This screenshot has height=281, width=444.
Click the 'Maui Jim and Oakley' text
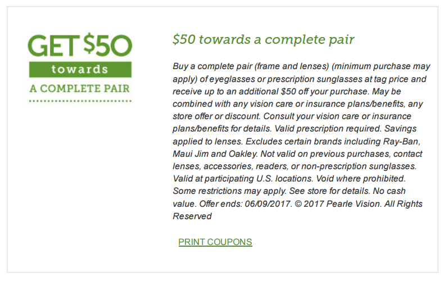(x=215, y=154)
